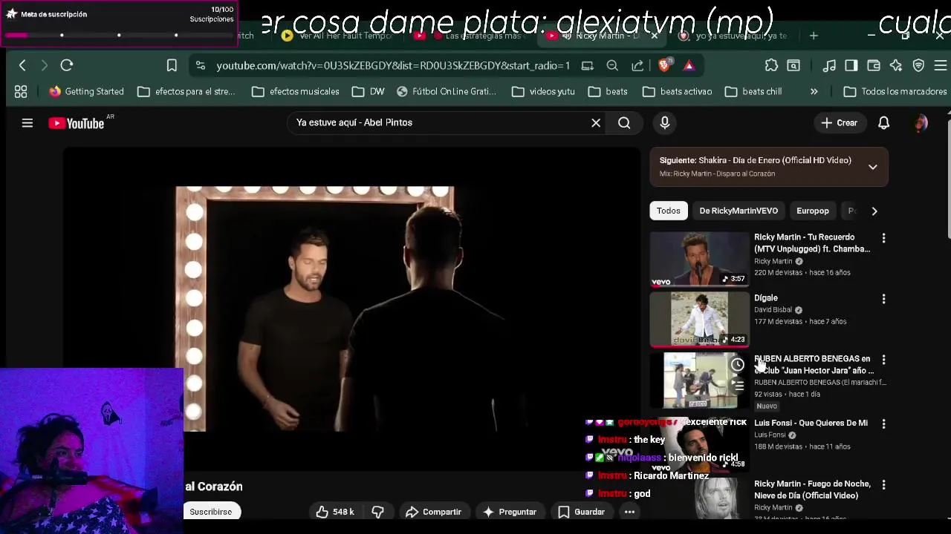Select the De RickyMartinVEVO chip
The height and width of the screenshot is (534, 951).
point(739,211)
